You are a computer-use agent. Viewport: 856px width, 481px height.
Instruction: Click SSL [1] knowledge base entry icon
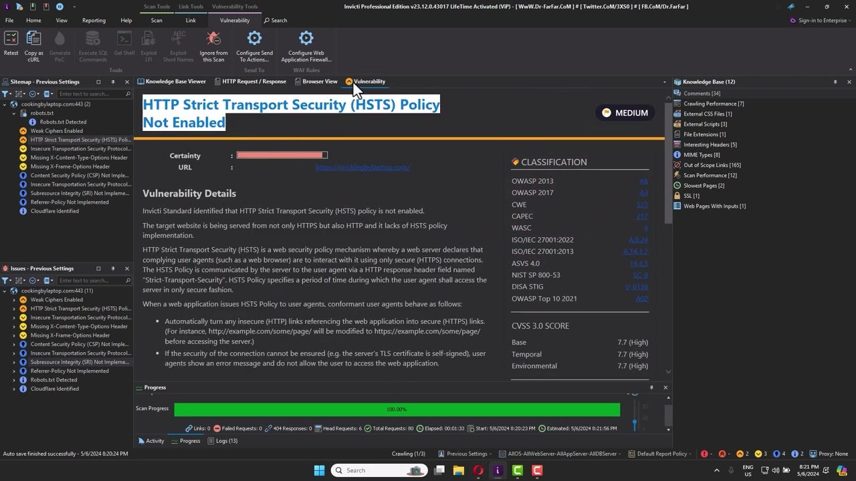pyautogui.click(x=677, y=196)
